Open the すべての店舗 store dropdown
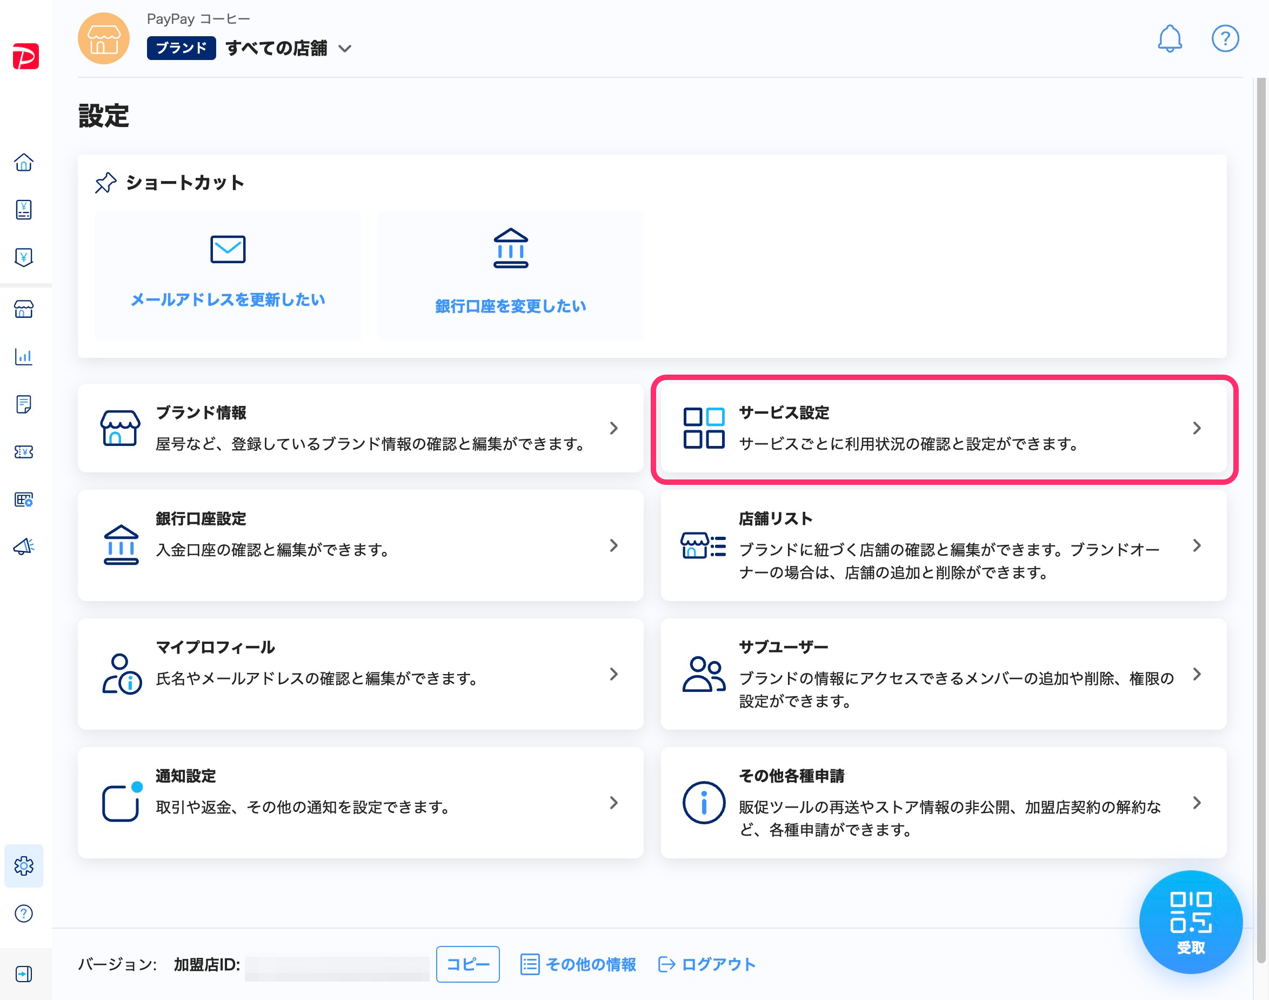The image size is (1269, 1000). click(x=289, y=48)
